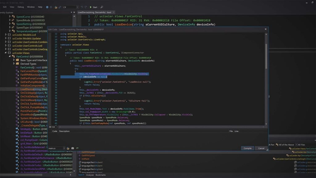Click the Start debugging play icon
Image resolution: width=316 pixels, height=178 pixels.
pyautogui.click(x=91, y=7)
